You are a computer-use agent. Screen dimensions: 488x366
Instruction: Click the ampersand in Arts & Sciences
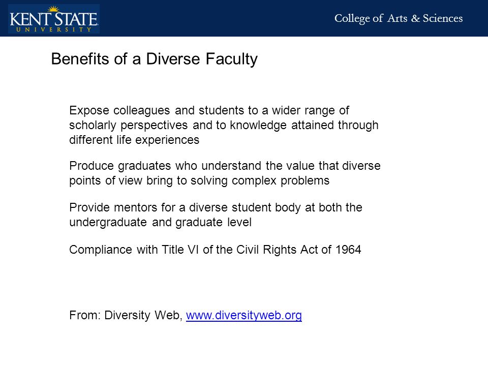pos(415,18)
